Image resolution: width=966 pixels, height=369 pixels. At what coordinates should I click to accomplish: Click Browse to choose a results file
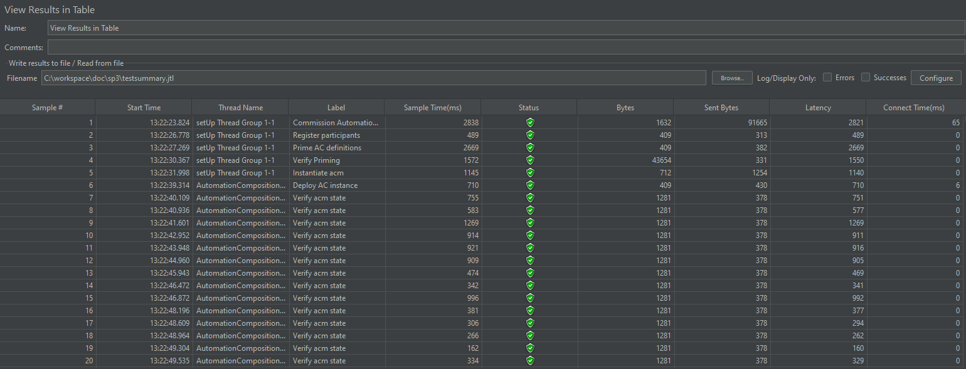731,78
